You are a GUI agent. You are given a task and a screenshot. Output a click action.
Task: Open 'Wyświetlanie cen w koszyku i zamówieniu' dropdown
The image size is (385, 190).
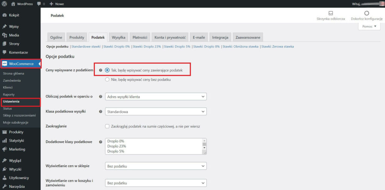156,183
